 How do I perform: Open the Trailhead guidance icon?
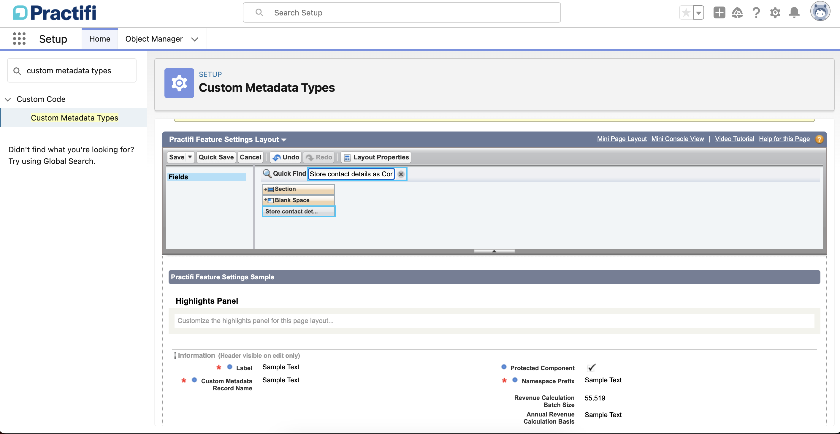tap(737, 13)
